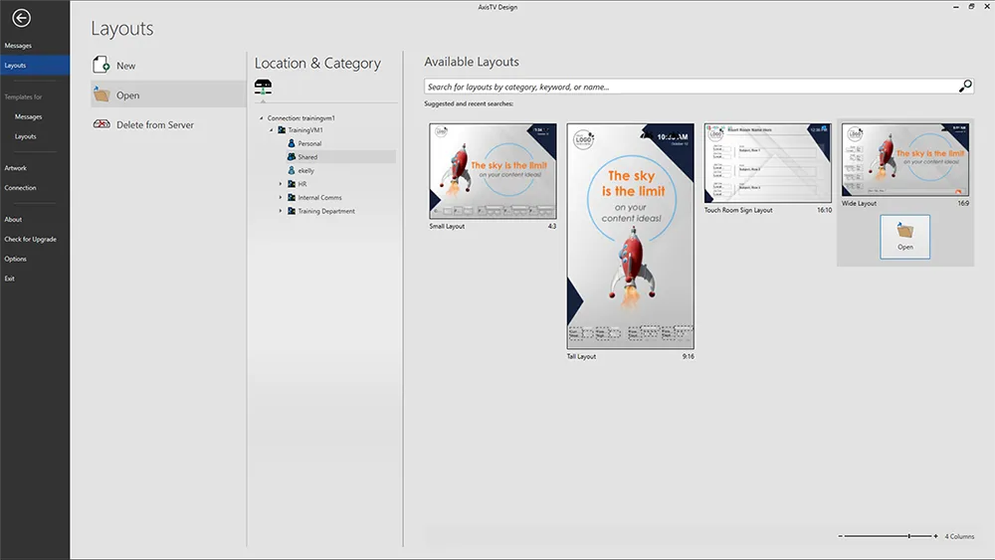Click the 'Small Layout' caption text
The image size is (995, 560).
[x=447, y=226]
